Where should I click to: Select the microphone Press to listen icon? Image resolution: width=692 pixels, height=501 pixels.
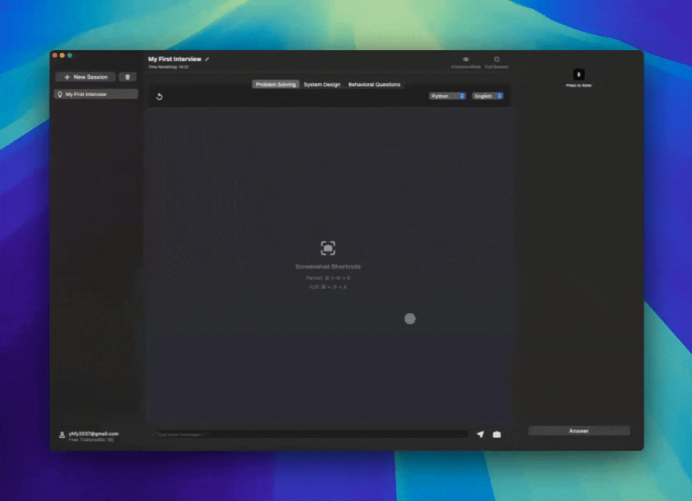pyautogui.click(x=578, y=74)
